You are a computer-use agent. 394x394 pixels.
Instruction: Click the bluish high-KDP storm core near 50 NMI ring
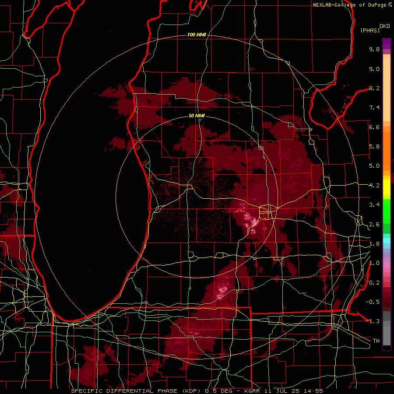point(254,222)
